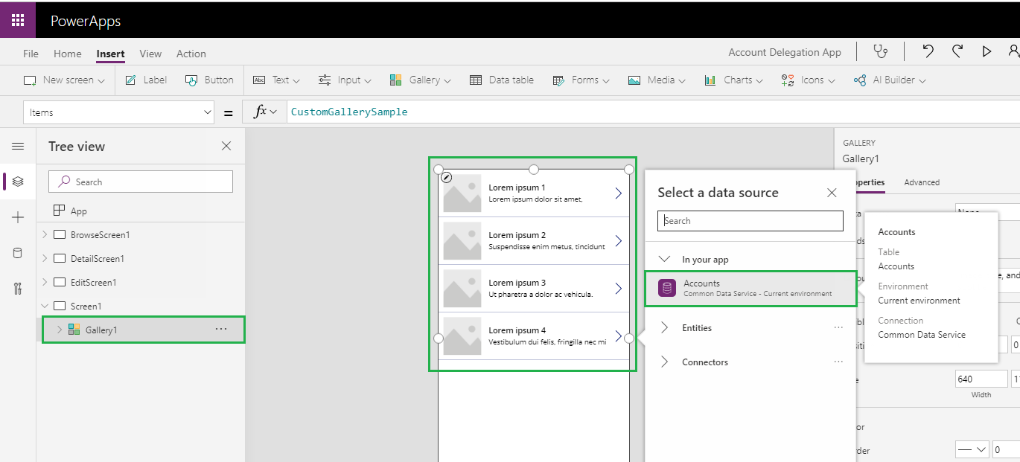Click Lorem ipsum 3 arrow in gallery
1020x462 pixels.
(x=618, y=289)
